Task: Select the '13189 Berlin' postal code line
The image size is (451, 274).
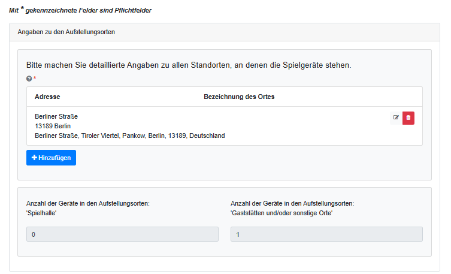Action: point(53,126)
